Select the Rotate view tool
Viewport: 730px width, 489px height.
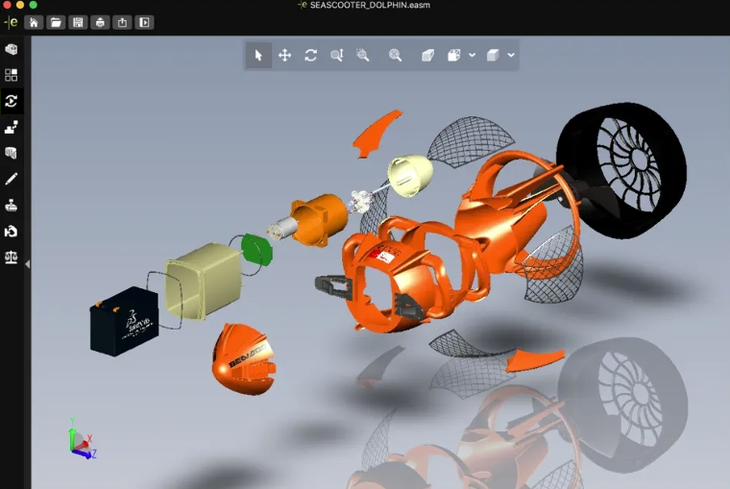[x=310, y=56]
